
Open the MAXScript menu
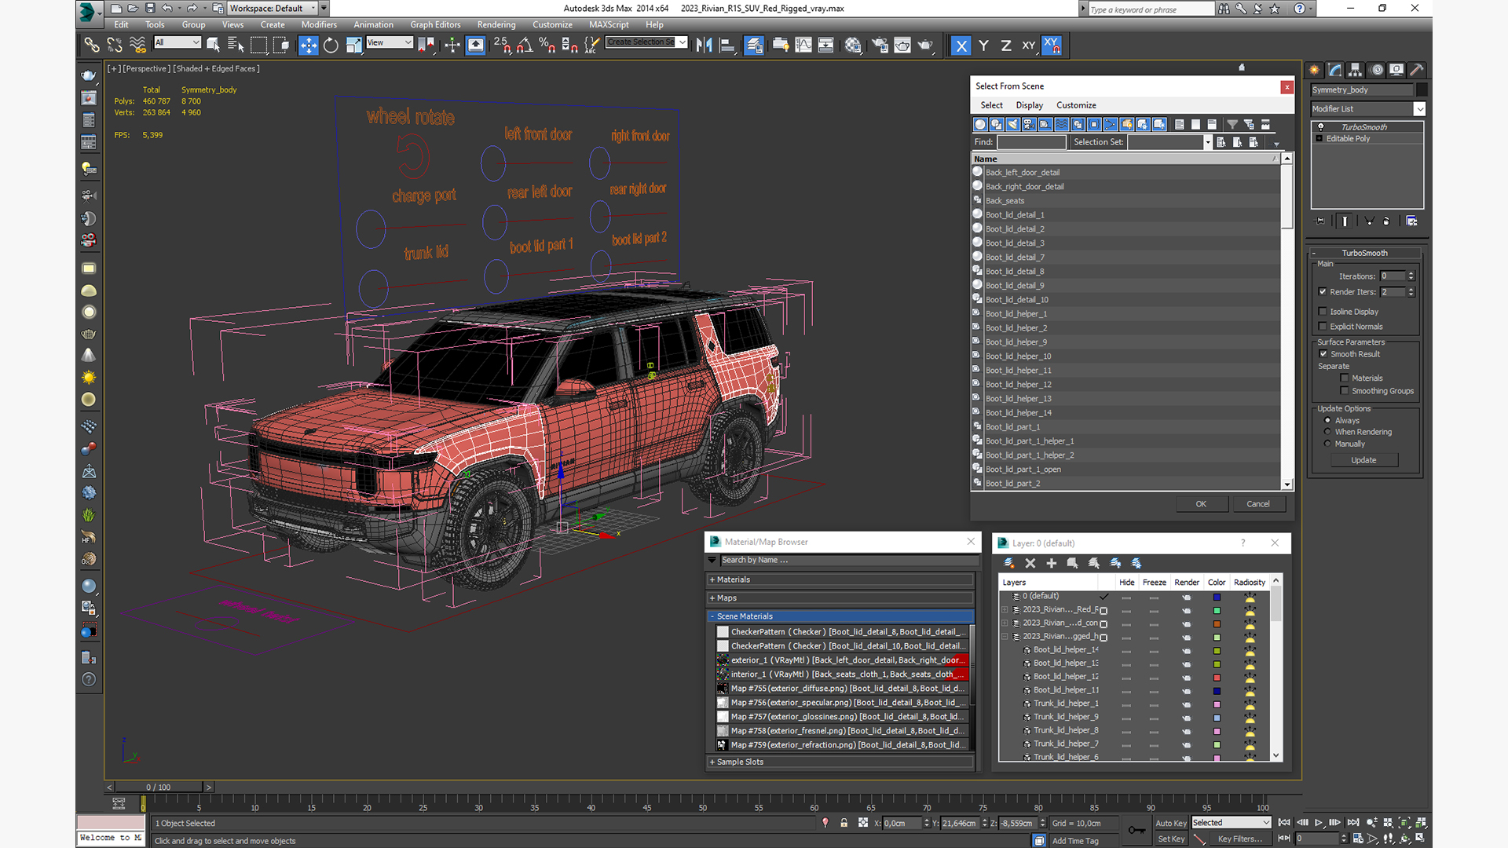click(609, 24)
